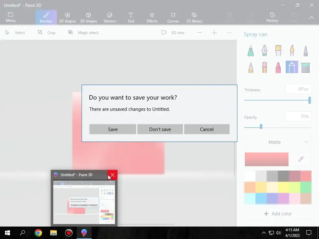The width and height of the screenshot is (319, 239).
Task: Switch to the Text tab
Action: tap(131, 17)
